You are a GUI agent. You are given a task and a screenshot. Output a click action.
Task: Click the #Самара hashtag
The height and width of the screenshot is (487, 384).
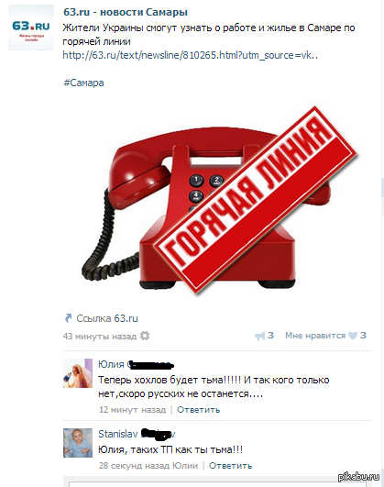tap(83, 83)
